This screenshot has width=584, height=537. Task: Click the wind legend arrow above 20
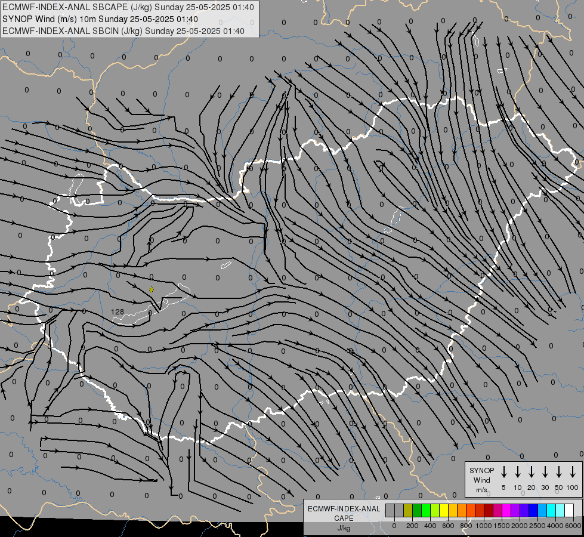click(x=531, y=472)
